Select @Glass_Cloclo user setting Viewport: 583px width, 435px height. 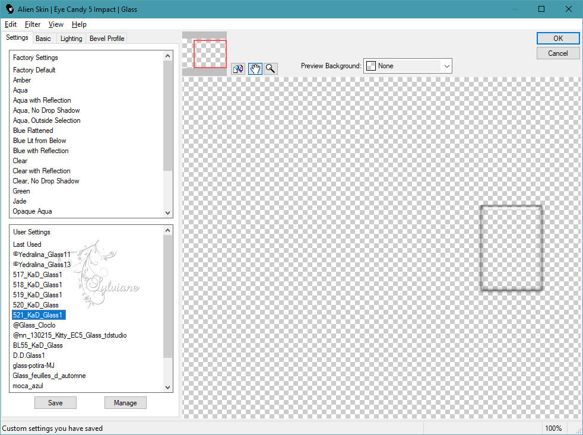click(x=34, y=325)
